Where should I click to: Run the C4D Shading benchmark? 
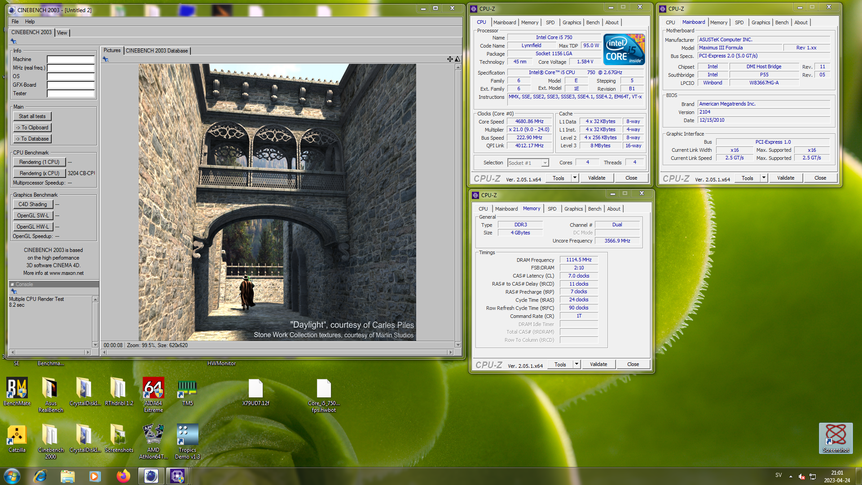[x=33, y=204]
